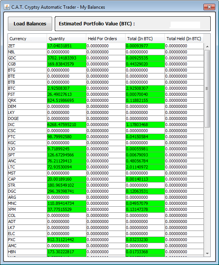Click PXC quantity 912.31121442
The image size is (219, 265).
[x=66, y=240]
